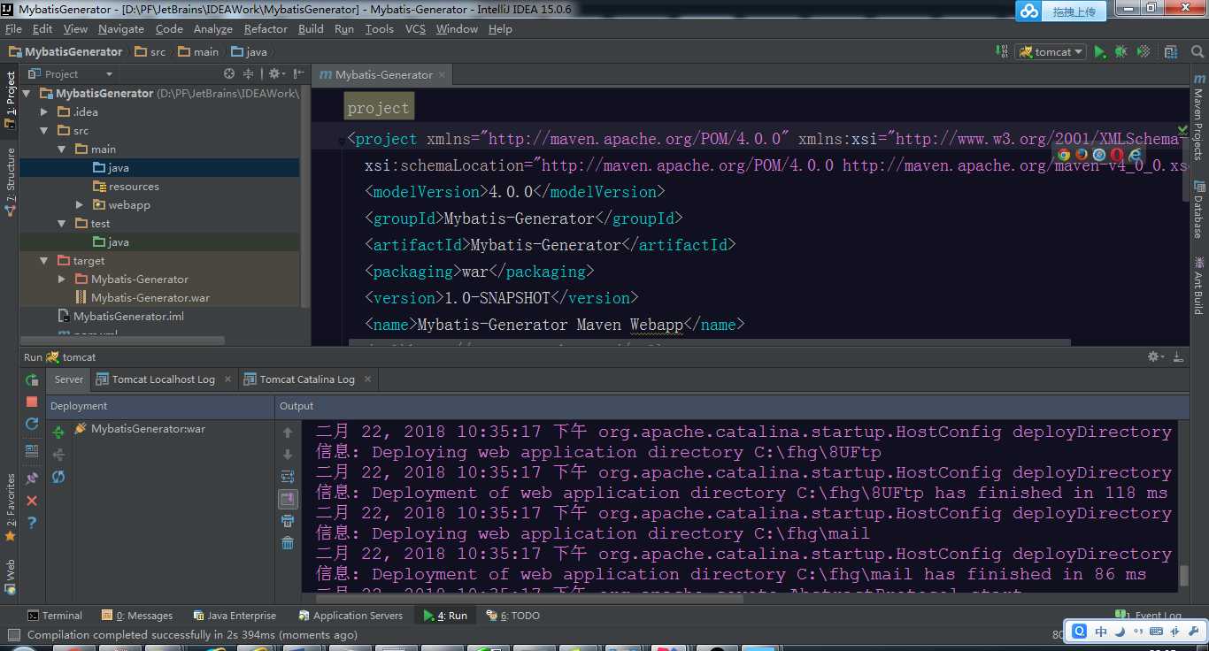Viewport: 1209px width, 651px height.
Task: Open in Firefox browser icon in editor
Action: (1082, 155)
